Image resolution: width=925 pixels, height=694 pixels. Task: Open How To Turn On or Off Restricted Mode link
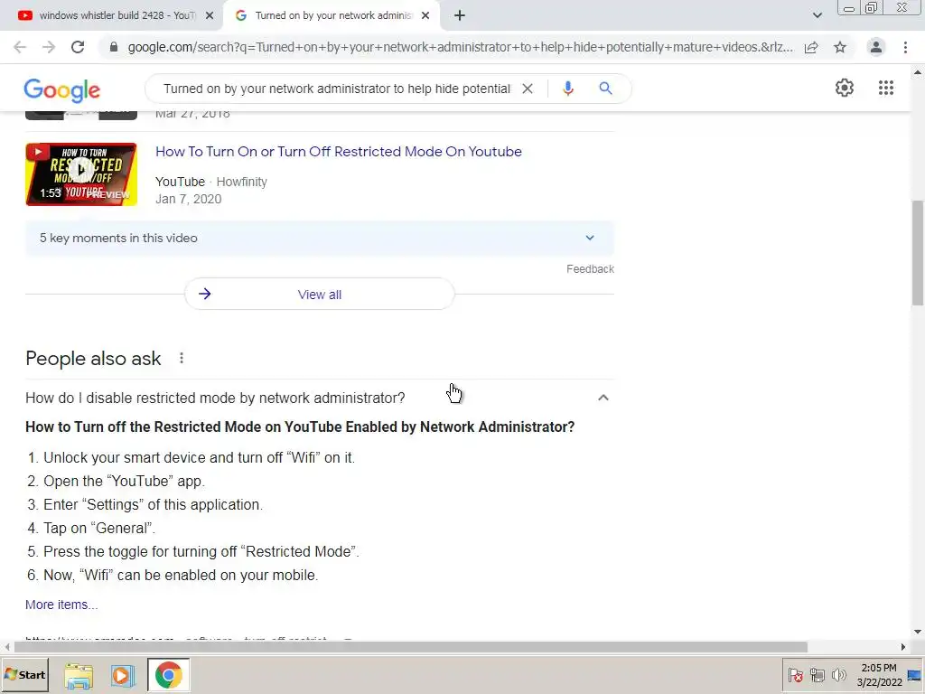[x=339, y=152]
